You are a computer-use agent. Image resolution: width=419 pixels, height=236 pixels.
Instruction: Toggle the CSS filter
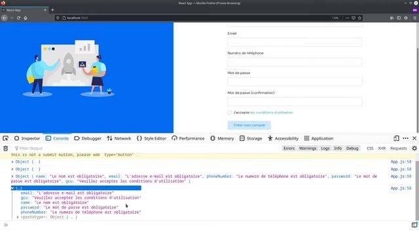[370, 148]
